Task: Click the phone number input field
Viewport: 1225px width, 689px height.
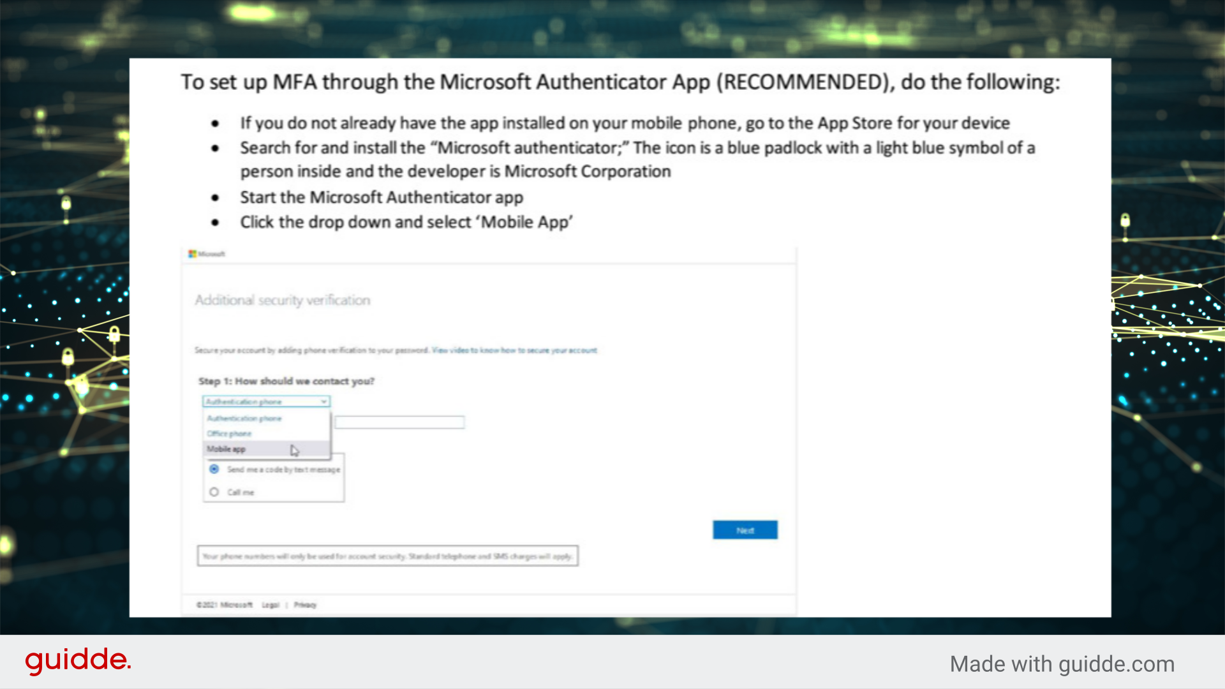Action: [400, 422]
